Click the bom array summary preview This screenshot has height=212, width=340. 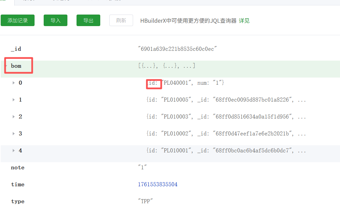tap(167, 66)
